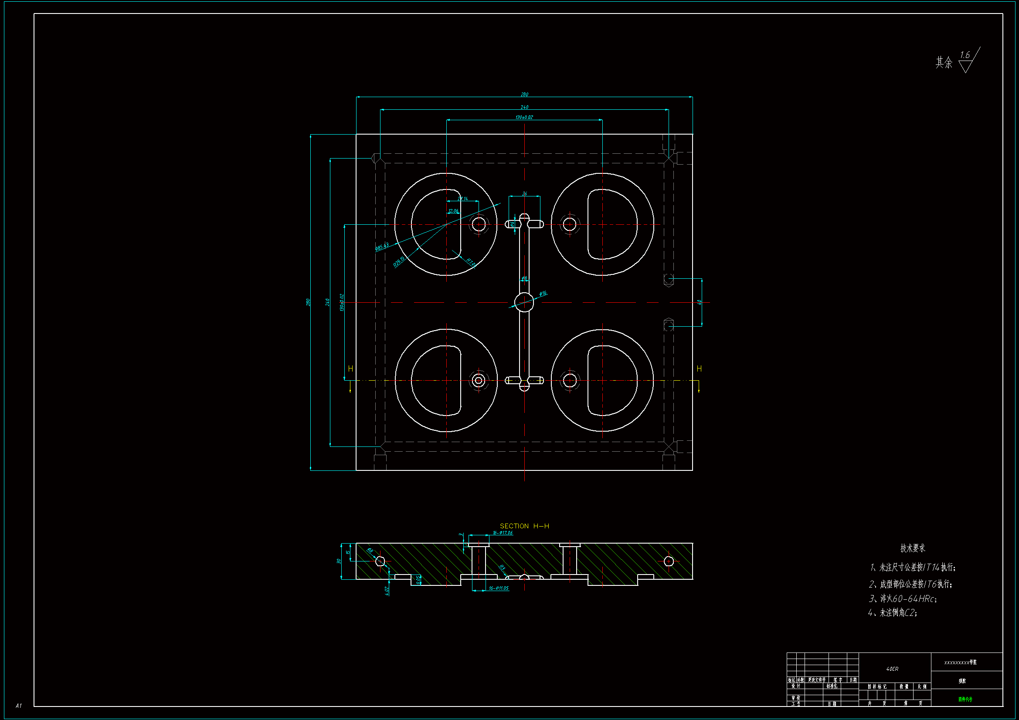Click the top-left ejector pin hole
This screenshot has width=1019, height=720.
pos(479,224)
